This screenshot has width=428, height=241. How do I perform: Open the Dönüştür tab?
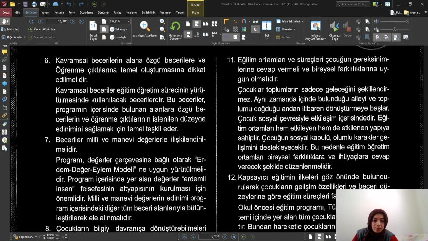[x=103, y=13]
